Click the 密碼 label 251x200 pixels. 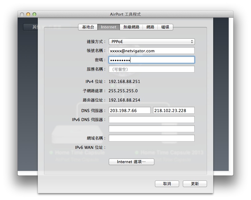(100, 60)
